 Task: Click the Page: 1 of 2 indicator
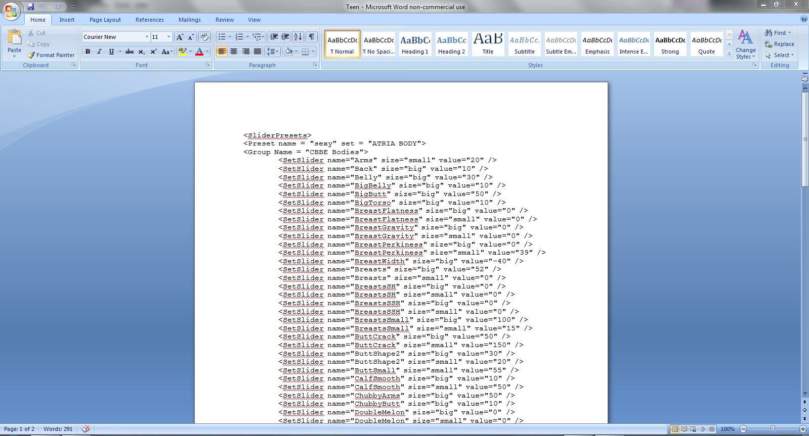tap(19, 429)
